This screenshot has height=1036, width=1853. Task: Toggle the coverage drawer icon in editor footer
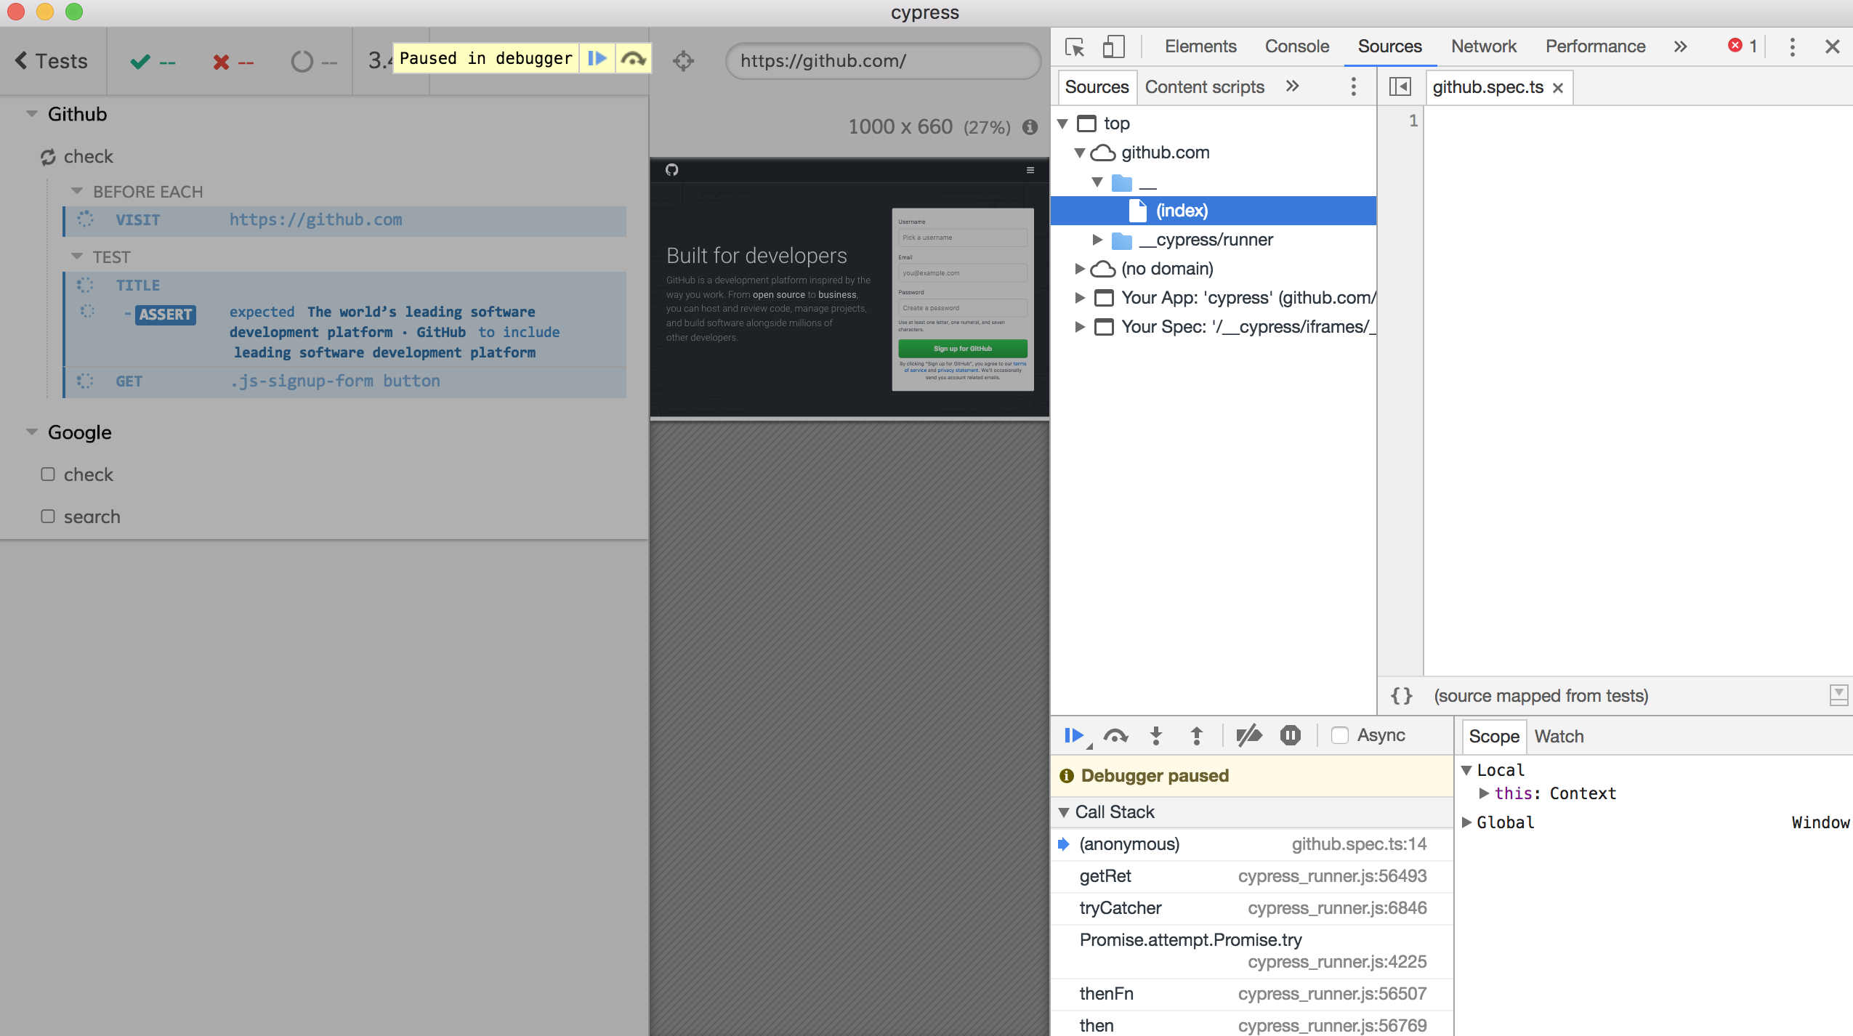coord(1838,695)
